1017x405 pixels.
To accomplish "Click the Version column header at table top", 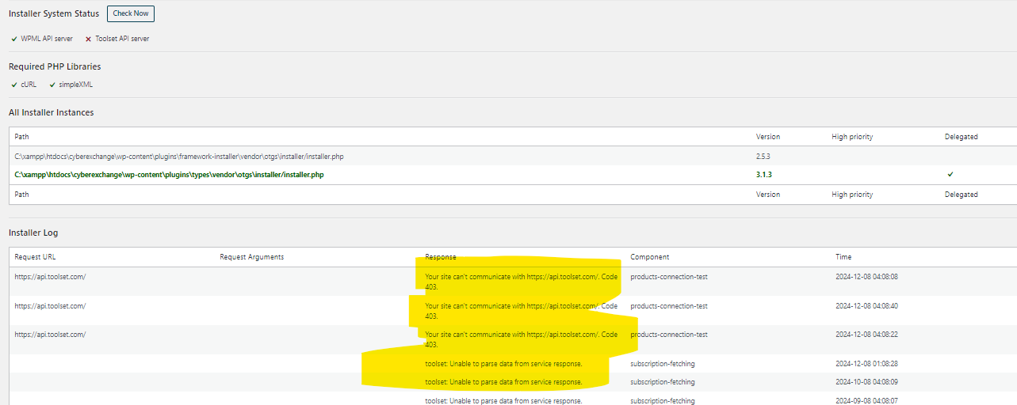I will coord(768,137).
